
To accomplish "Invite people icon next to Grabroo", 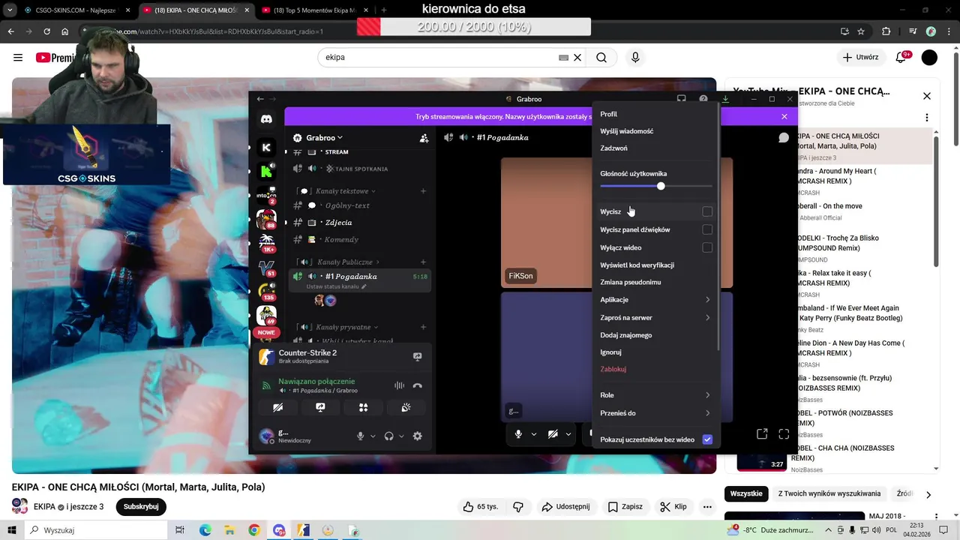I will point(424,138).
